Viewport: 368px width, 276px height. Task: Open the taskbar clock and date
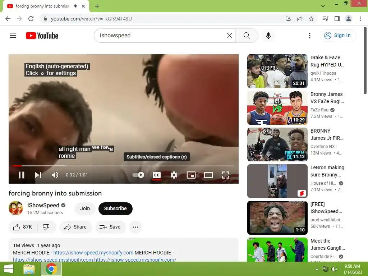[x=352, y=269]
